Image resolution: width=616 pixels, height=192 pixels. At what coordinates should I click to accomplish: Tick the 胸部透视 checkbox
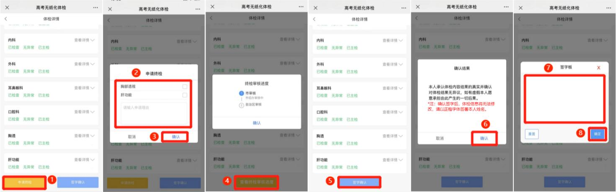point(185,87)
